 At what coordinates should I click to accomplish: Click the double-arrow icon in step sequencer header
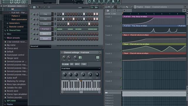(x=31, y=7)
